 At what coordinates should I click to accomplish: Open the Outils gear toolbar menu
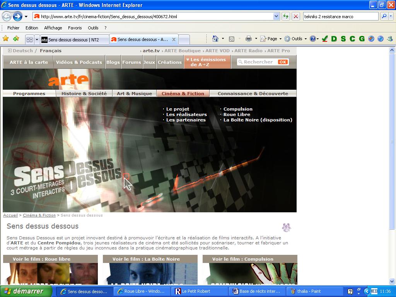[x=295, y=39]
